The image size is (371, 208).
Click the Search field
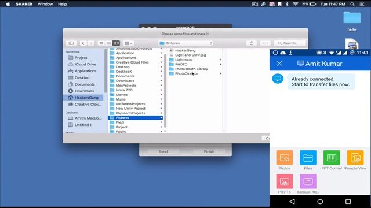tap(290, 43)
